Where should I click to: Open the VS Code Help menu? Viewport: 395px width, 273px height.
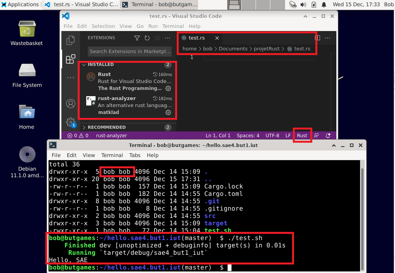[x=195, y=26]
